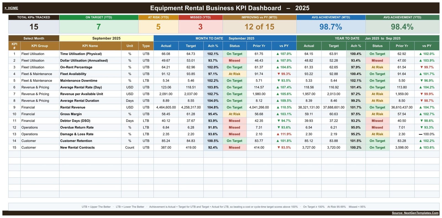Screen dimensions: 442x218
Task: Click YTD target 3,720.00 for New Rental Contracts
Action: (334, 147)
